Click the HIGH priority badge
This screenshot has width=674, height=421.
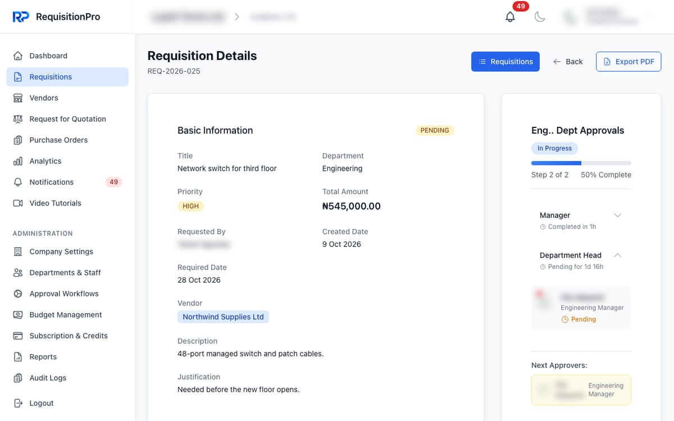(x=191, y=206)
